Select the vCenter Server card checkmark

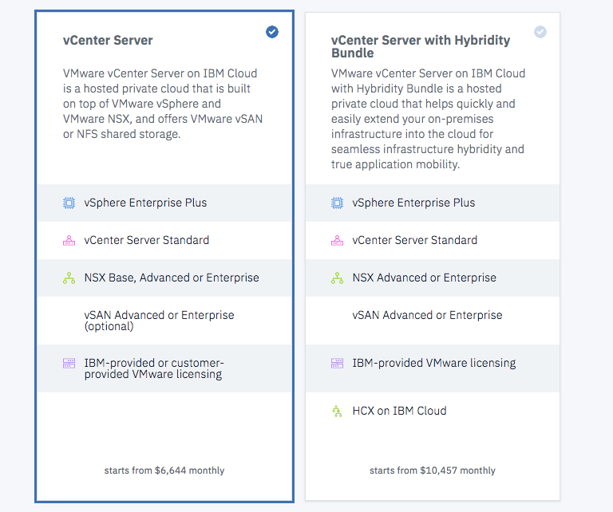pos(272,32)
